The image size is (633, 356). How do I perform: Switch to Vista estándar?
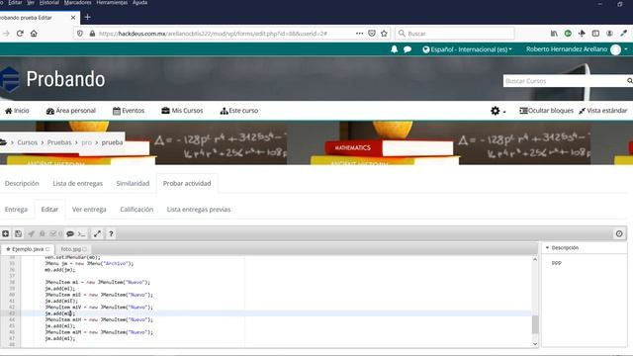click(602, 111)
